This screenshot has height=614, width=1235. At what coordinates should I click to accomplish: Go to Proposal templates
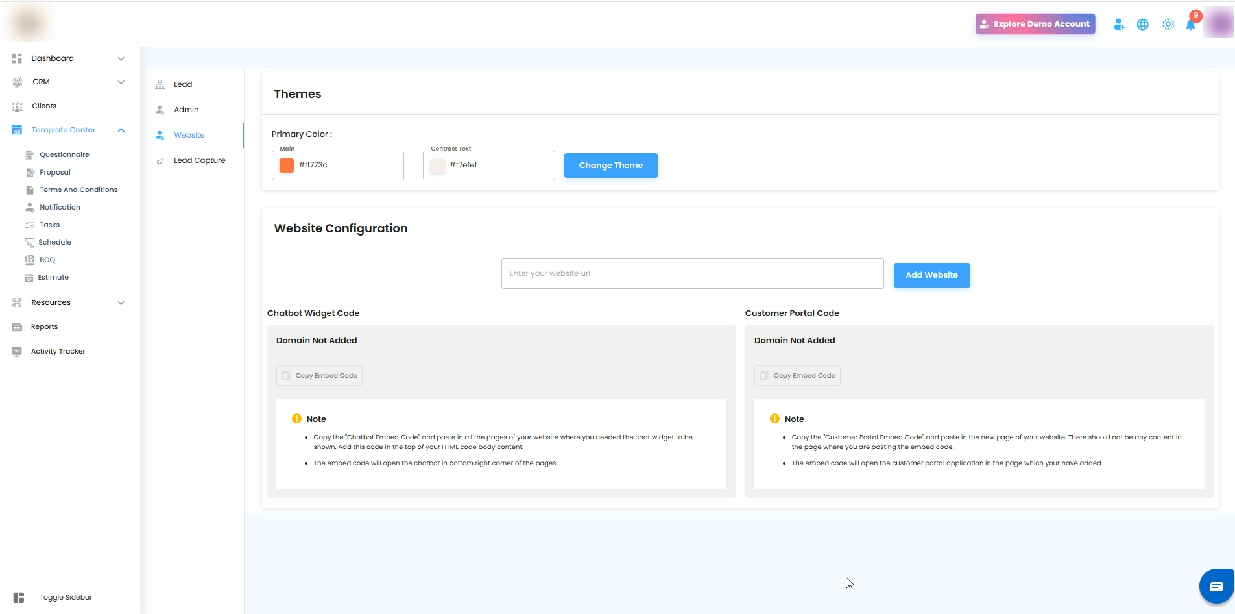tap(55, 172)
